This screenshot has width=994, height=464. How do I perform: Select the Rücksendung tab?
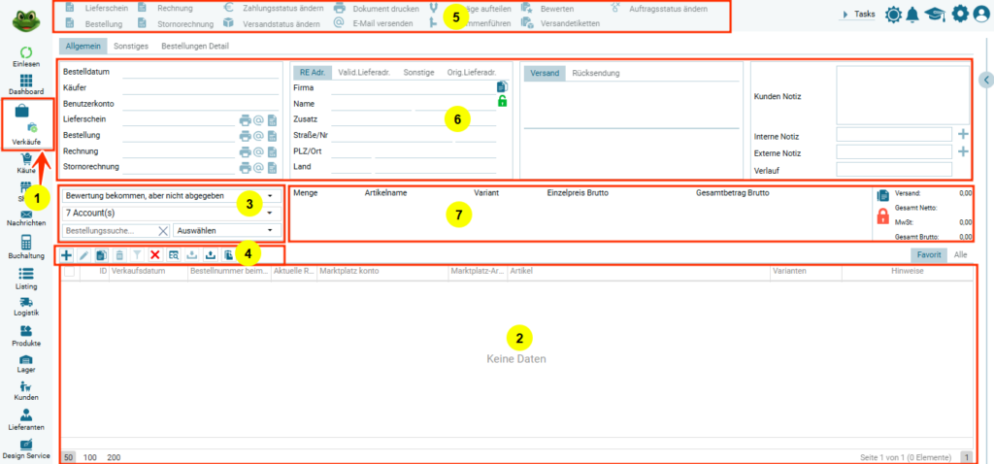pyautogui.click(x=595, y=73)
